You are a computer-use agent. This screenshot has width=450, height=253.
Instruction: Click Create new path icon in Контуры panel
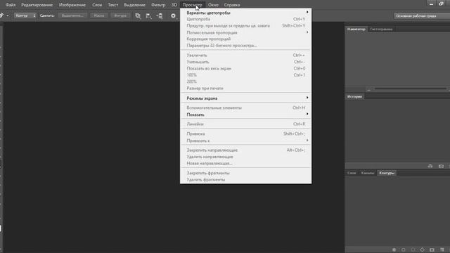click(x=442, y=250)
